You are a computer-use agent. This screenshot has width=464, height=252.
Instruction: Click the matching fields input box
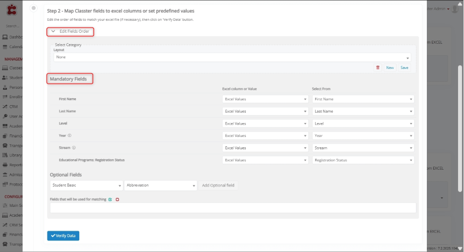[x=233, y=208]
